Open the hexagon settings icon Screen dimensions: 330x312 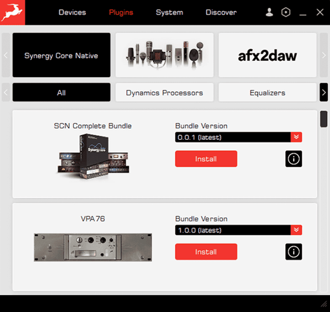286,12
